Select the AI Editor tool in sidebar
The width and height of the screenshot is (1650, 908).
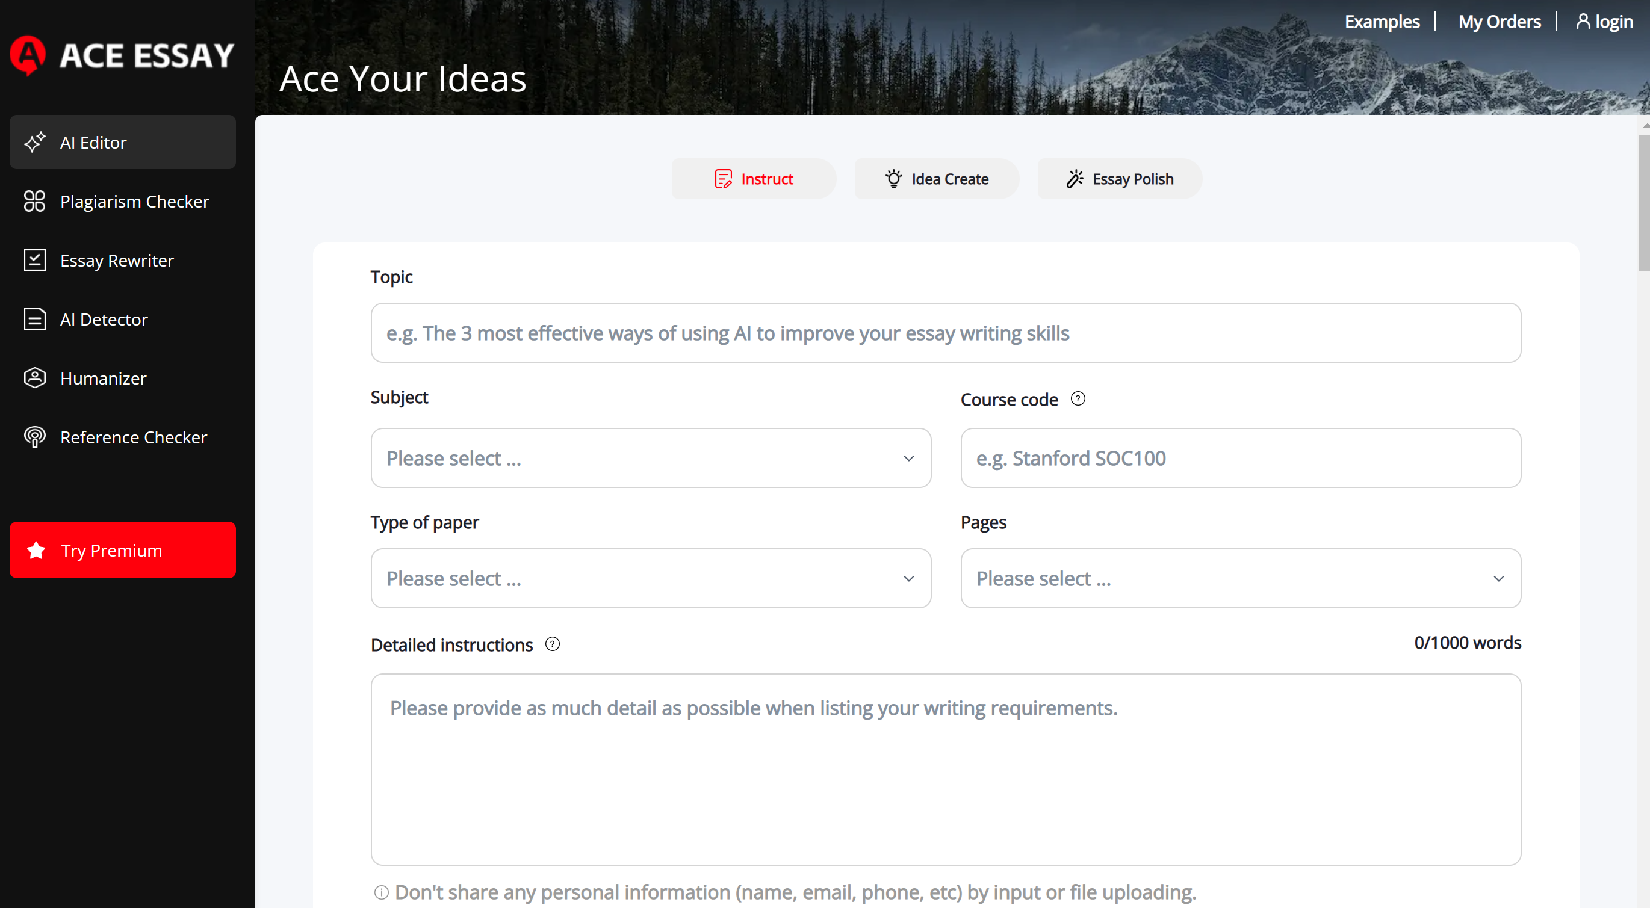click(93, 142)
